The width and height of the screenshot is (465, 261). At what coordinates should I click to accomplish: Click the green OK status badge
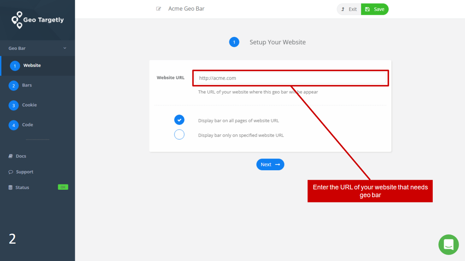click(x=63, y=187)
